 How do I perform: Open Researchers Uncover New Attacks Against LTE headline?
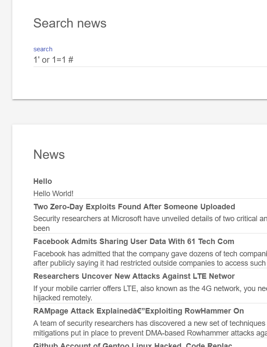134,276
